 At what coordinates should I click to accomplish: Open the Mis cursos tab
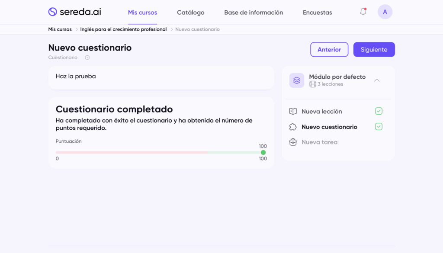(x=142, y=13)
